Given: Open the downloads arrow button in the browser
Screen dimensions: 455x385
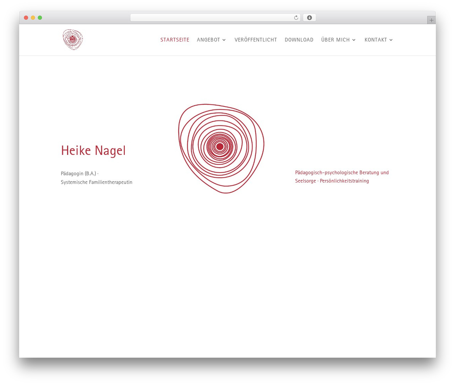Looking at the screenshot, I should click(309, 18).
